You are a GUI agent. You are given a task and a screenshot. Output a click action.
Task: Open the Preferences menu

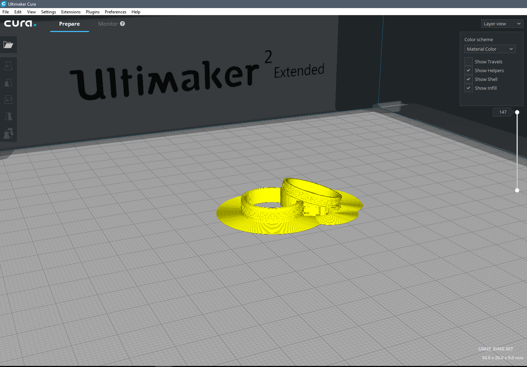pyautogui.click(x=115, y=12)
